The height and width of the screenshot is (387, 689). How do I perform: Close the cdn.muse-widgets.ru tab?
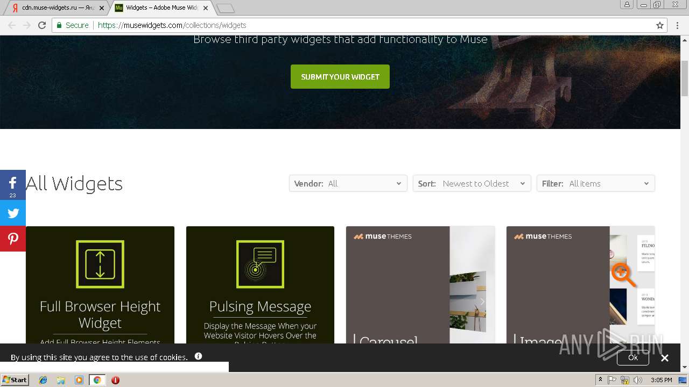click(x=101, y=8)
